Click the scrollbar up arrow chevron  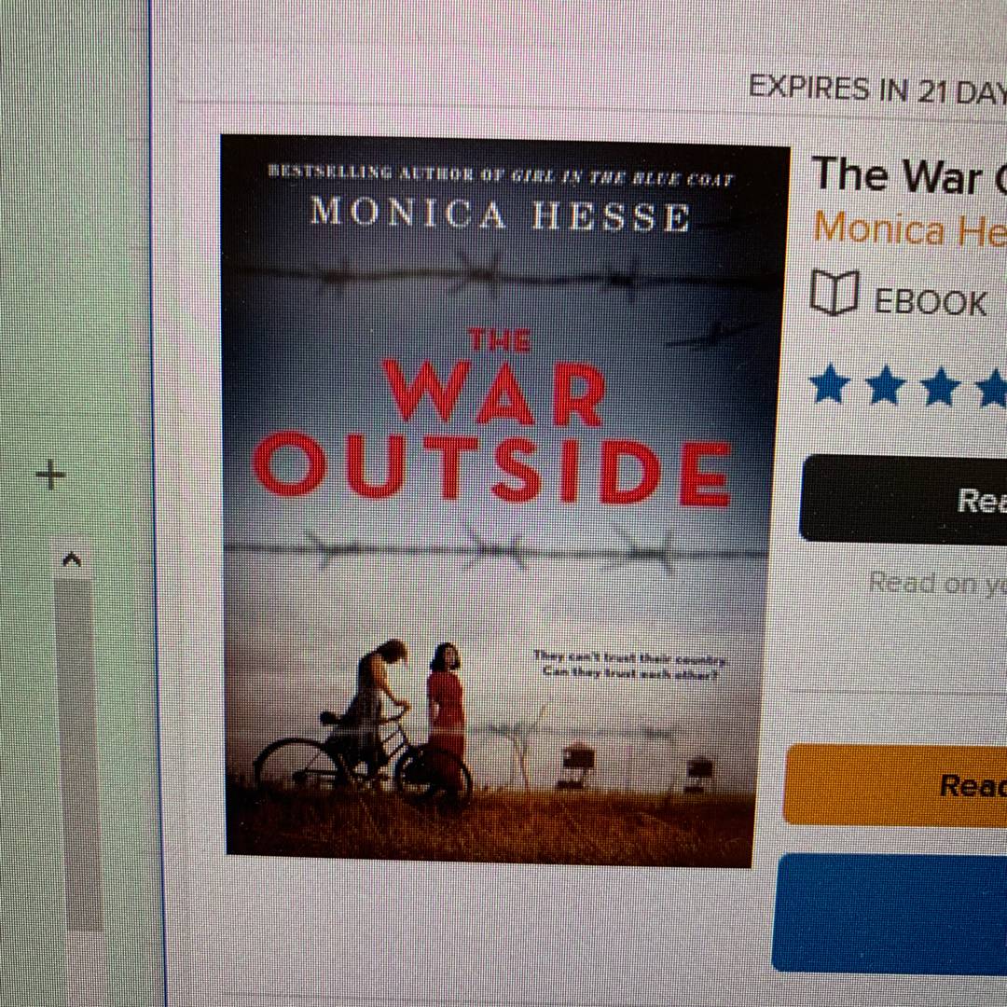tap(71, 560)
